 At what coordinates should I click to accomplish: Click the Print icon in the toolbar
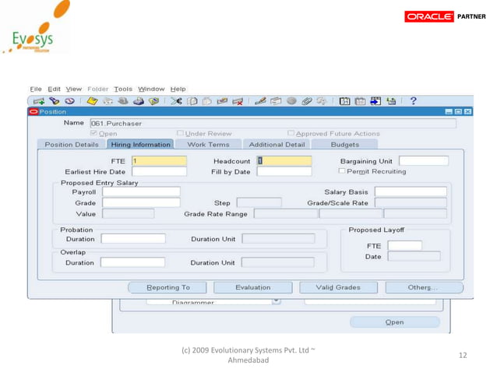[139, 100]
